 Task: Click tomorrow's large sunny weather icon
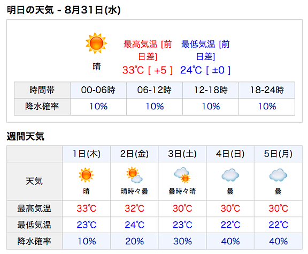click(x=96, y=43)
